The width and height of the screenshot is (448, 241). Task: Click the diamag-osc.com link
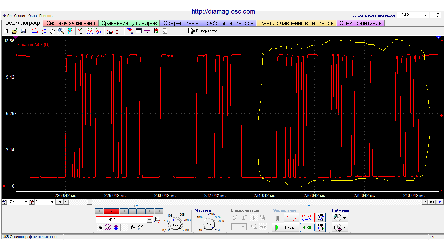click(223, 12)
